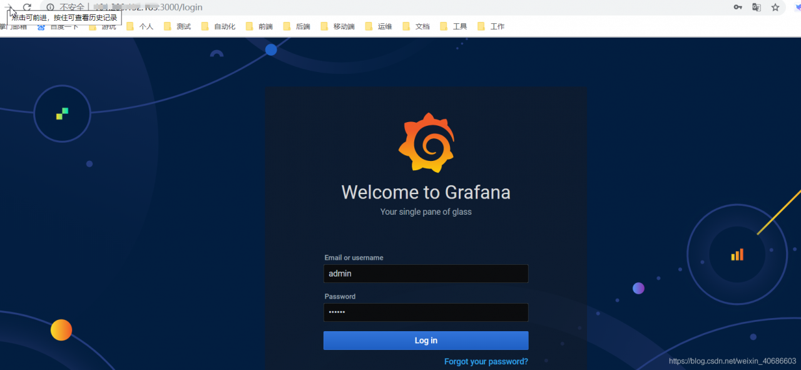The width and height of the screenshot is (801, 370).
Task: Click the Password input field
Action: point(426,312)
